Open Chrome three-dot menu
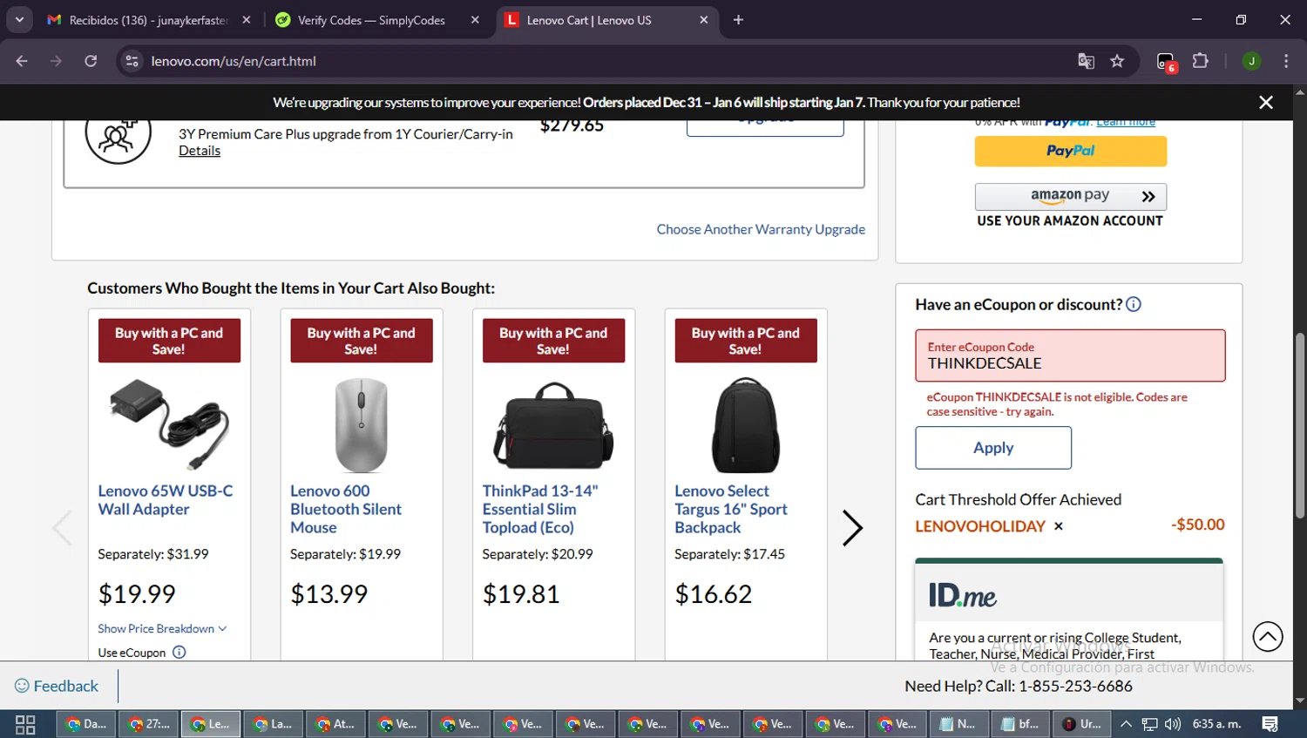The height and width of the screenshot is (738, 1307). (1286, 61)
